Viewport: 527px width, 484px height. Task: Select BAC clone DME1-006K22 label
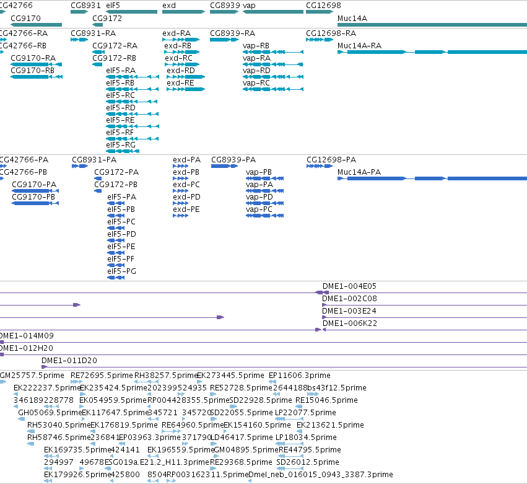(350, 323)
